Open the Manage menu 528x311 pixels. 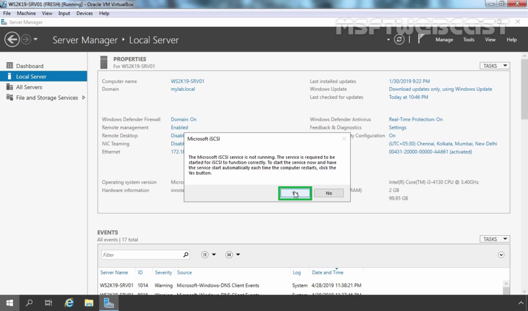click(x=444, y=39)
